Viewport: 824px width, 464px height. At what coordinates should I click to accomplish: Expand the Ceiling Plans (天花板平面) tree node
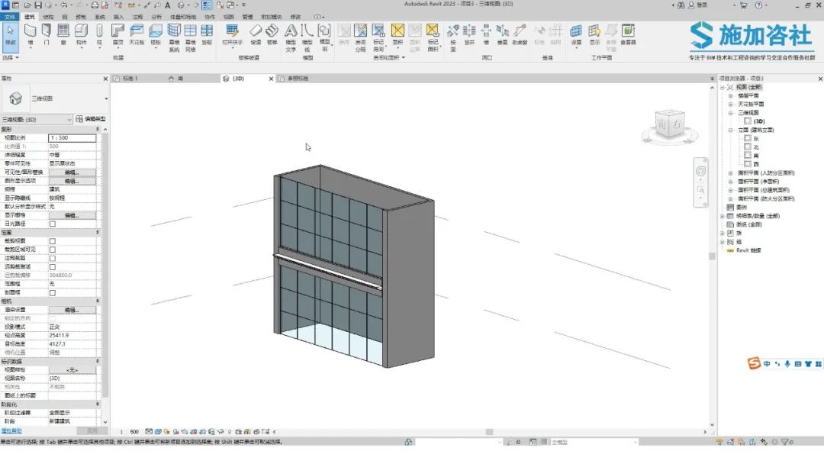coord(730,104)
